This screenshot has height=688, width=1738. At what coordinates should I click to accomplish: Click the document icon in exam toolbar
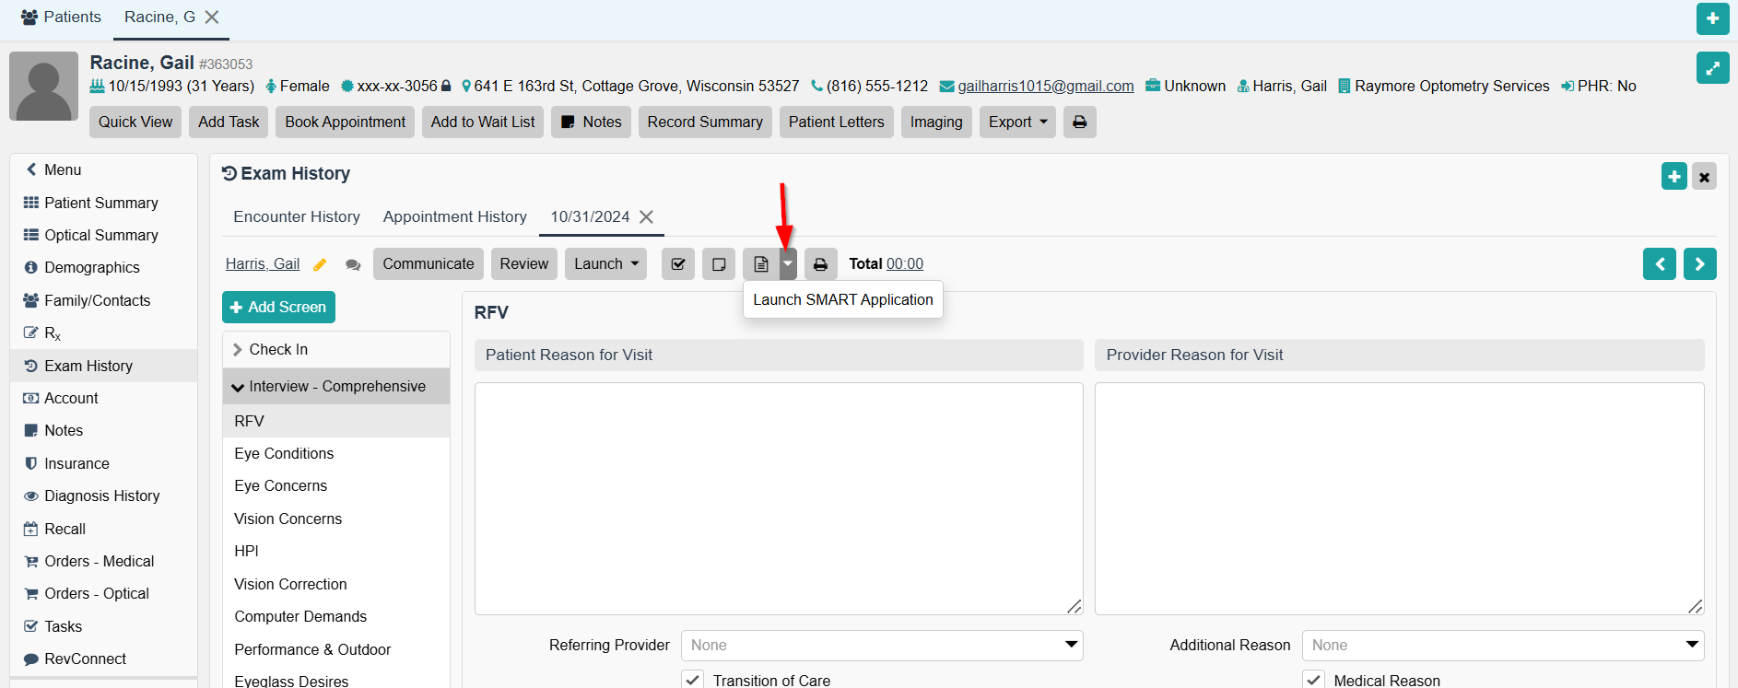(761, 264)
